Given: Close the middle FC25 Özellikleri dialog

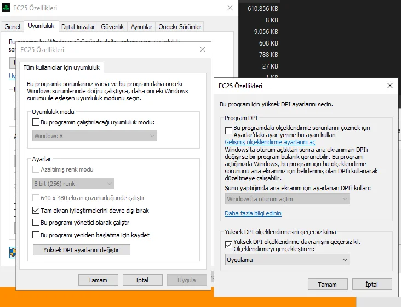Looking at the screenshot, I should coord(203,49).
